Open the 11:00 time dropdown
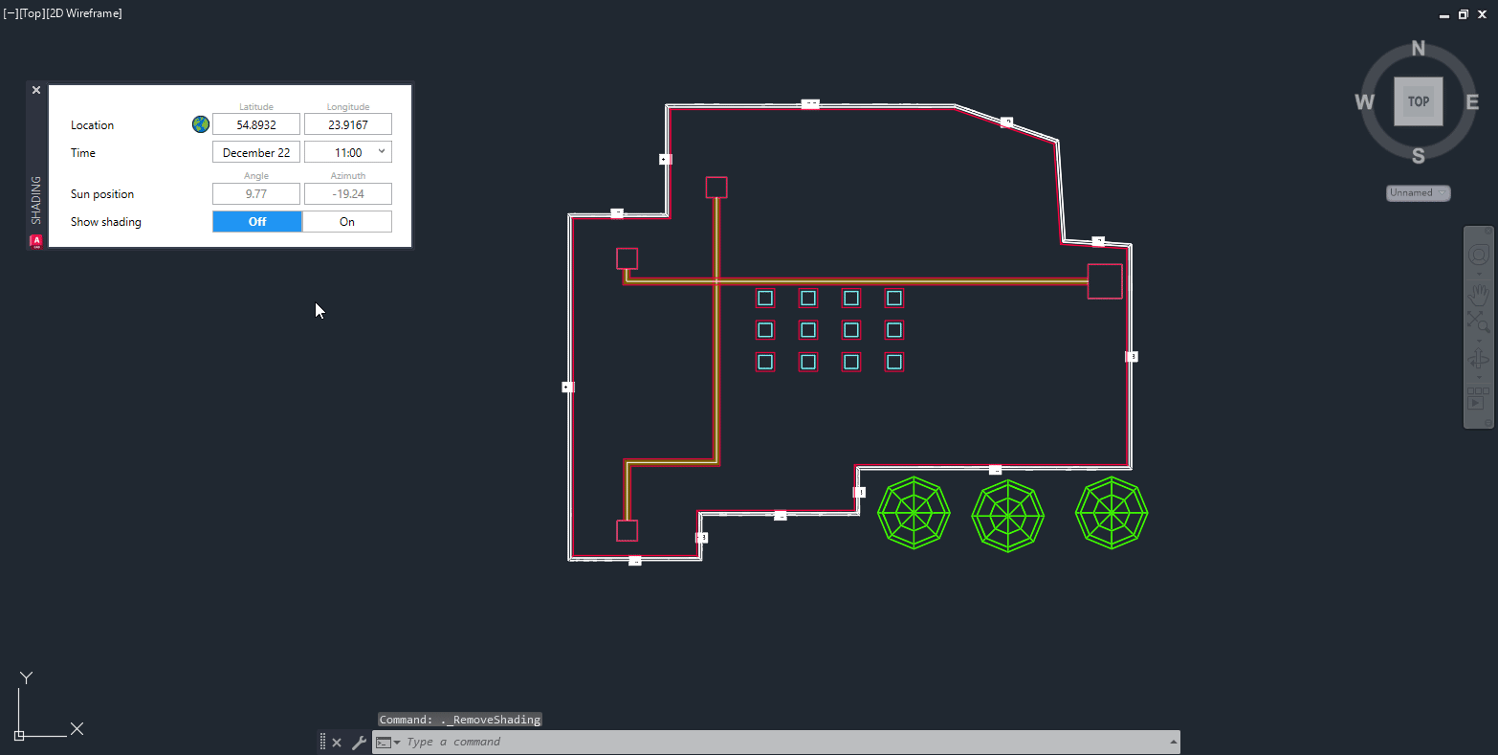Image resolution: width=1498 pixels, height=755 pixels. point(382,152)
